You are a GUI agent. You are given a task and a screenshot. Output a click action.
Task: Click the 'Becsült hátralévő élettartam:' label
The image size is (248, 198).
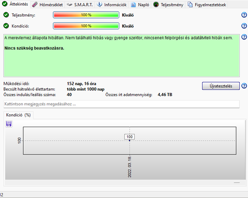[29, 89]
